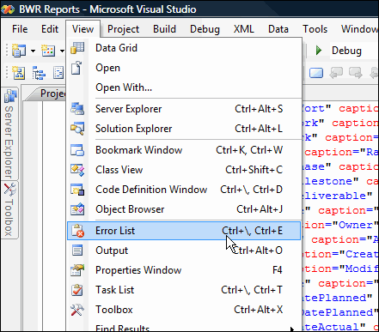Click the Start Debugging green arrow
Viewport: 379px width, 332px height.
click(x=319, y=51)
